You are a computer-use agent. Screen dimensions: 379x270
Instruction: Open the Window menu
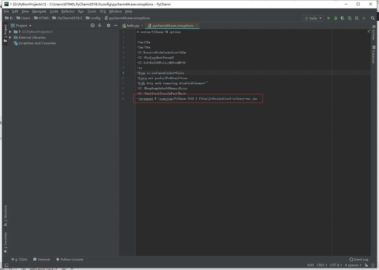[115, 11]
